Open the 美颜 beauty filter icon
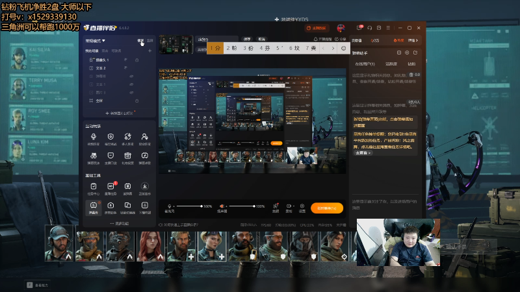 (x=276, y=206)
